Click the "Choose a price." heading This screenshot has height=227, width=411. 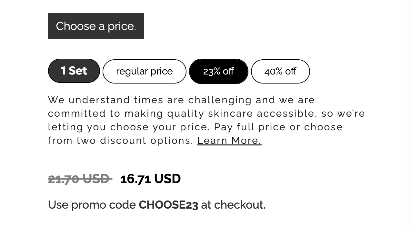point(96,26)
